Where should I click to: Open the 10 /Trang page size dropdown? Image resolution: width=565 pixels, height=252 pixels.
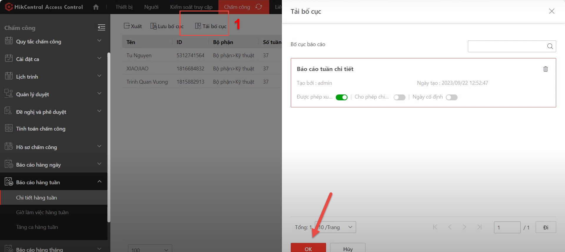[x=335, y=227]
